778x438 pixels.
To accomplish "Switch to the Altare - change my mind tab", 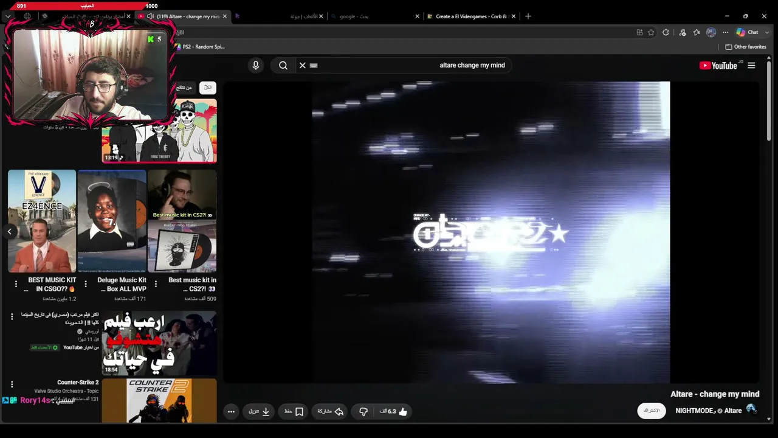I will click(x=182, y=16).
